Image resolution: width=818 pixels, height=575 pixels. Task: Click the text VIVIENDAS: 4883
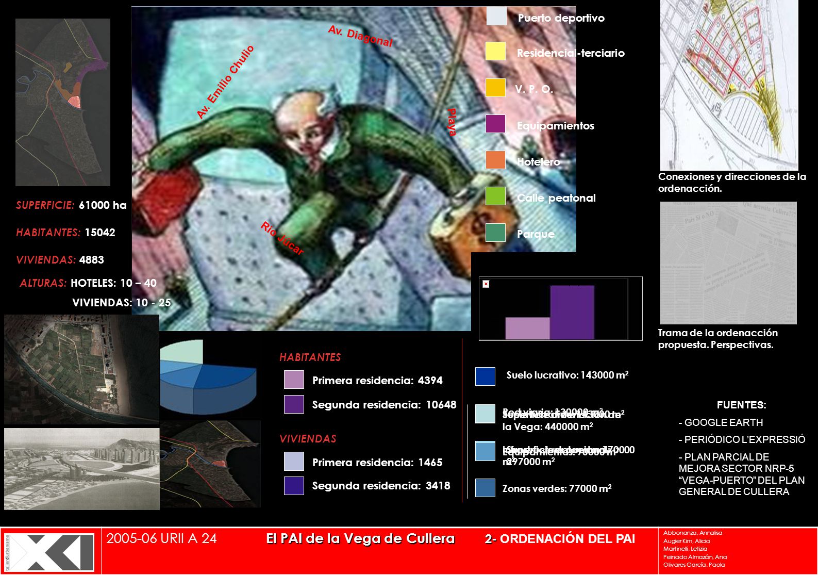(60, 260)
